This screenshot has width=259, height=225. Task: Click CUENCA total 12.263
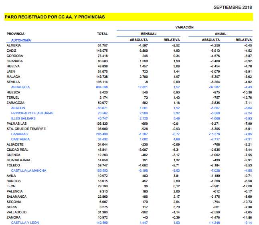[x=103, y=155]
